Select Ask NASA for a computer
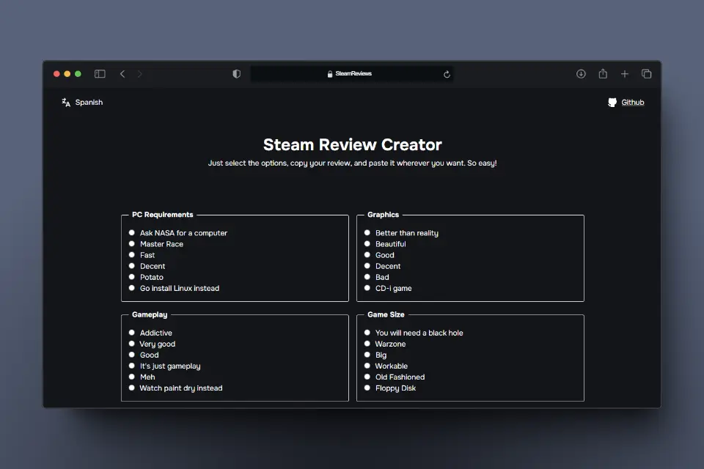The height and width of the screenshot is (469, 704). [x=131, y=232]
